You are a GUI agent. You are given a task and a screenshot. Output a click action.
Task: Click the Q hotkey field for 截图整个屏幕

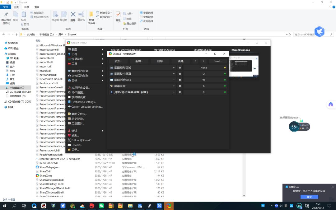coord(203,74)
